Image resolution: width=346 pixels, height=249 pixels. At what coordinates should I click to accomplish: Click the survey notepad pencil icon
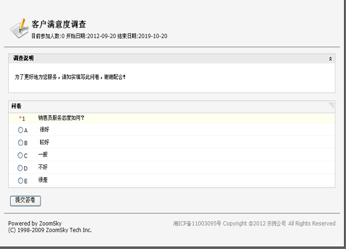point(19,29)
